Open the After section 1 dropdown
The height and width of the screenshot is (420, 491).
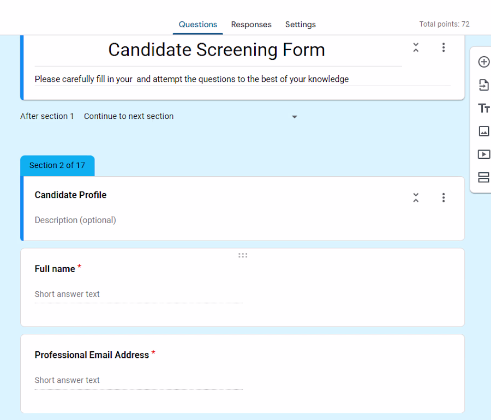pos(191,116)
